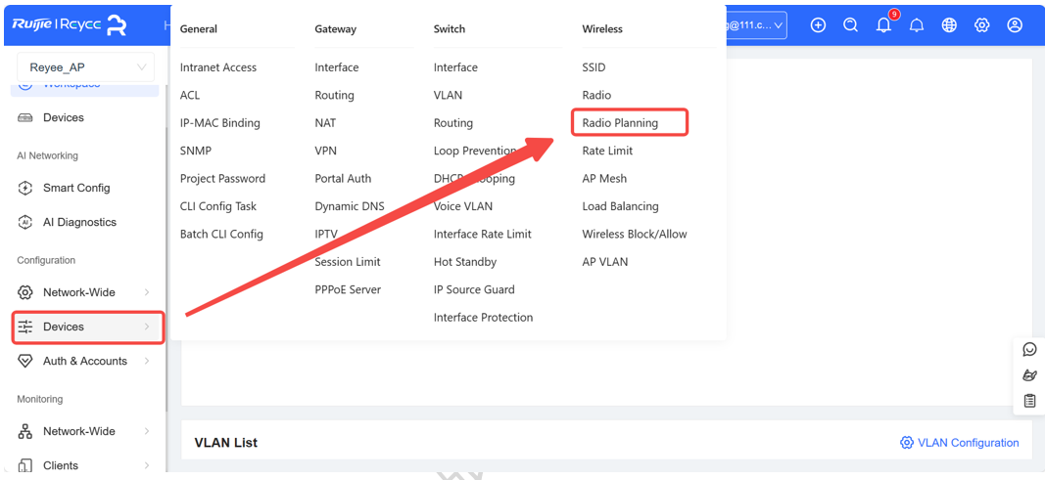Expand the Clients chevron
Screen dimensions: 1045x480
147,465
